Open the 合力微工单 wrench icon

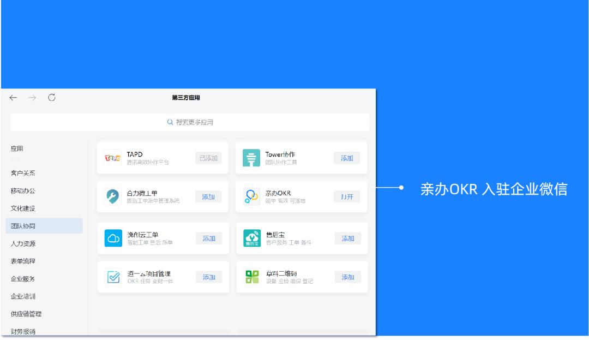113,196
